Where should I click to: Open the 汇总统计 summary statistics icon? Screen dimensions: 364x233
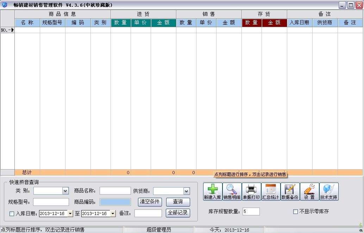271,191
